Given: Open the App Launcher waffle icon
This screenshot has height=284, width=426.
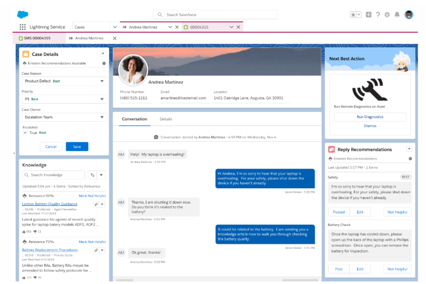Looking at the screenshot, I should tap(22, 27).
